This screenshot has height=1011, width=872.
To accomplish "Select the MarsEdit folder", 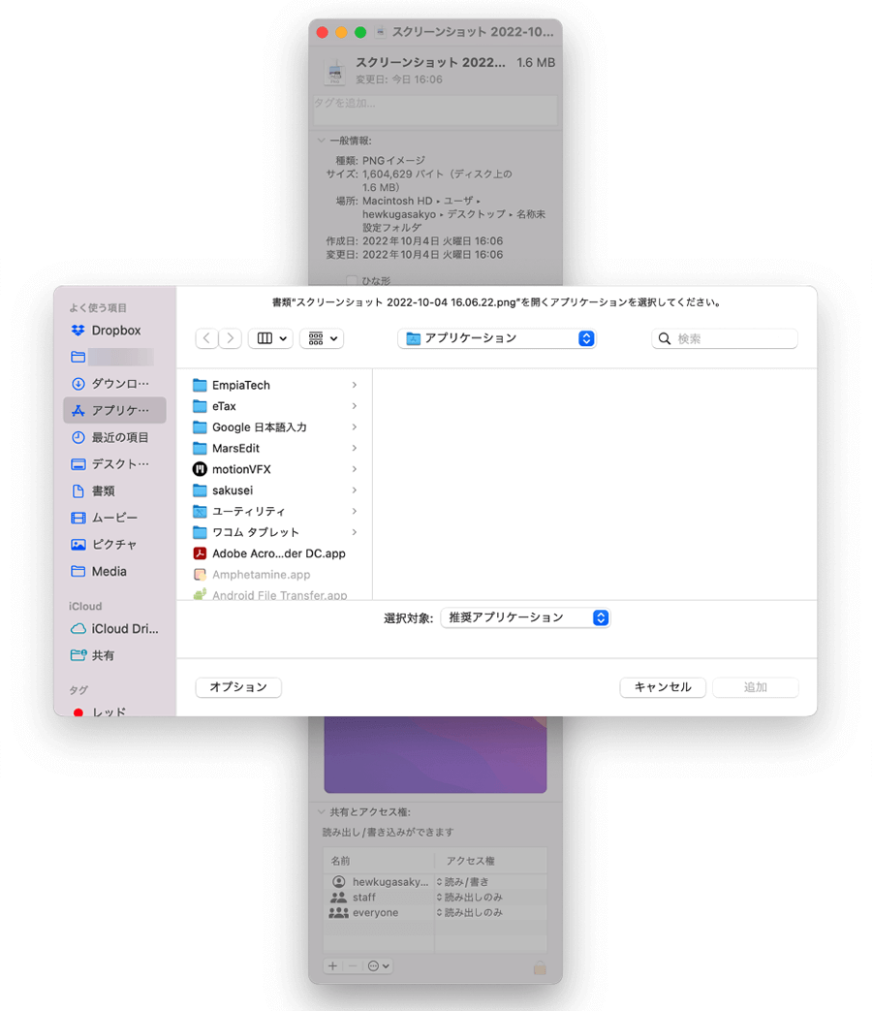I will pos(276,448).
